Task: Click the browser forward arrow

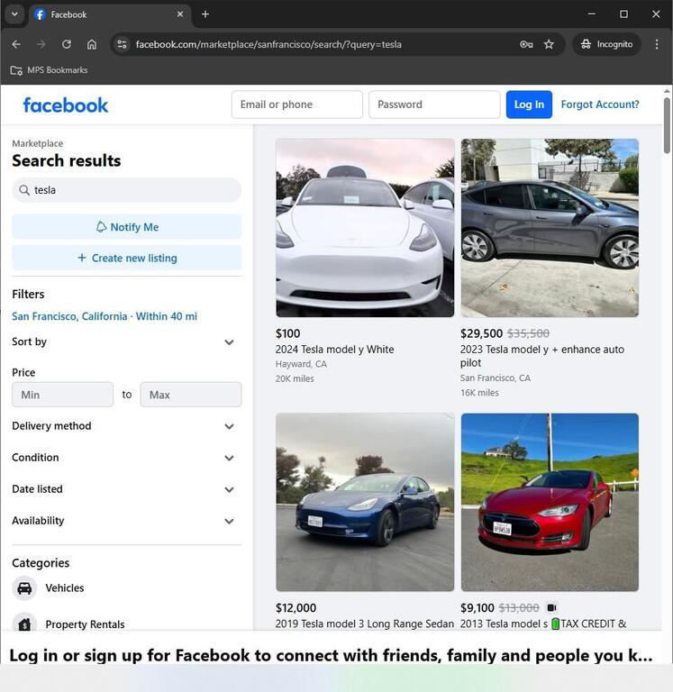Action: click(41, 44)
